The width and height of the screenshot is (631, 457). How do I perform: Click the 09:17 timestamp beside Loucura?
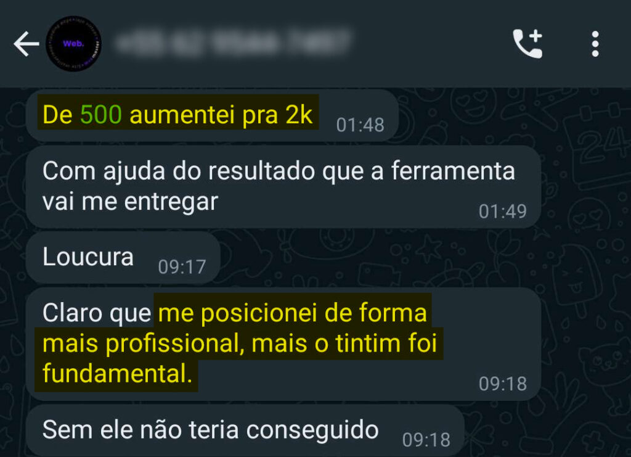182,267
